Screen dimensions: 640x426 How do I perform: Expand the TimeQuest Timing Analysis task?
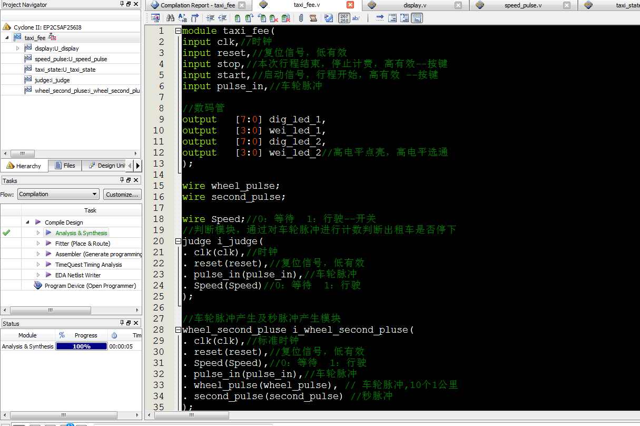point(38,265)
